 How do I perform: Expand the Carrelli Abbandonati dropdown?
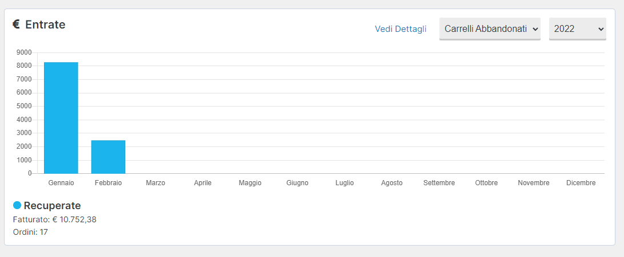490,28
